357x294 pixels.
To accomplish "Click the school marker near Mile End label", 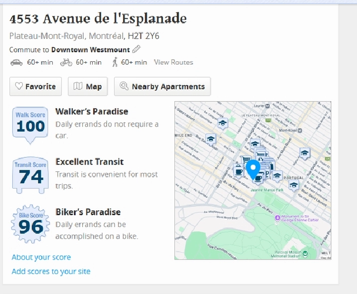I will pyautogui.click(x=211, y=140).
